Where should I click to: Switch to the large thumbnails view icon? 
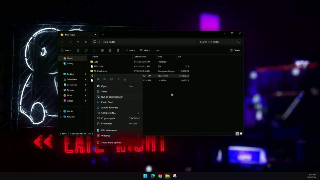[x=241, y=133]
